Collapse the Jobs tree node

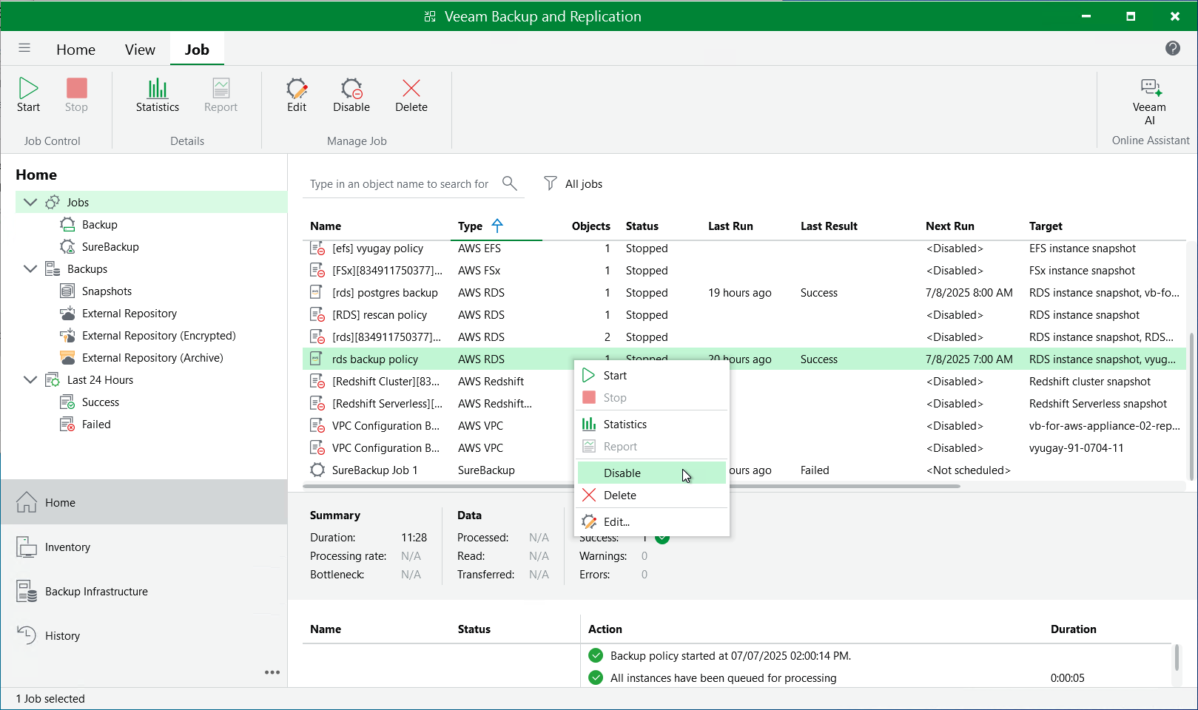point(30,202)
